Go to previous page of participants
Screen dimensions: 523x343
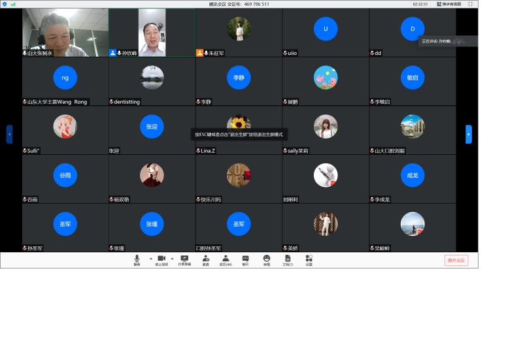point(9,135)
